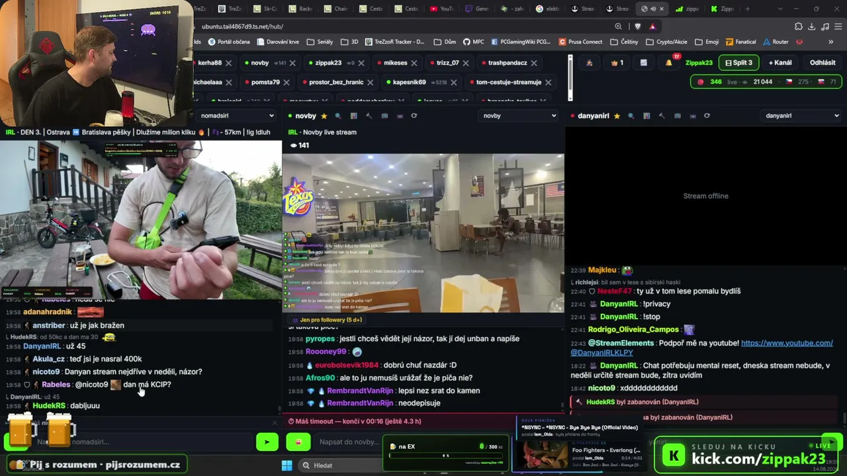Click the @DanyanIRLKLPY mention link
This screenshot has width=847, height=476.
pos(602,352)
